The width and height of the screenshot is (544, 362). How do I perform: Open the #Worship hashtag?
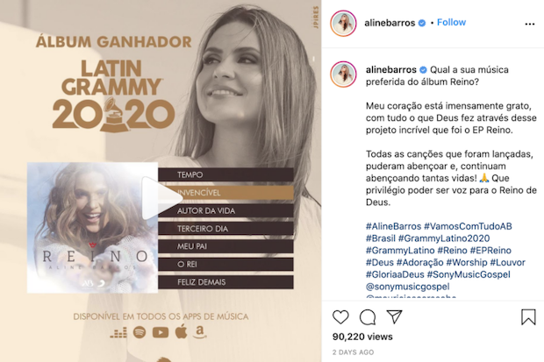466,262
